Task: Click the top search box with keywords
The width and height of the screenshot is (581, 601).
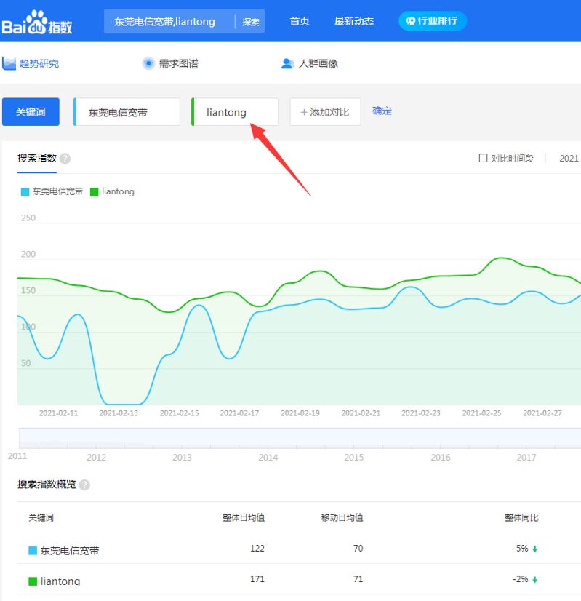Action: 170,22
